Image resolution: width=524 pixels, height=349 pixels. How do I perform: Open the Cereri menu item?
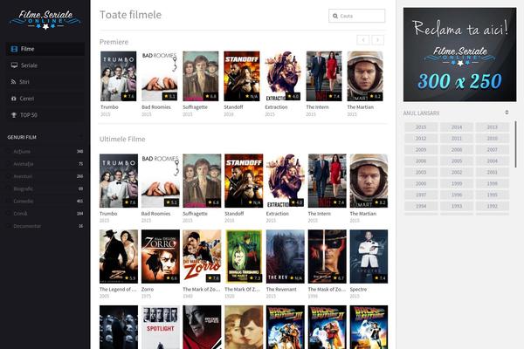point(45,99)
